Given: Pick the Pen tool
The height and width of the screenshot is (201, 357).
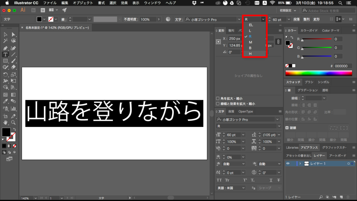Looking at the screenshot, I should 5,48.
